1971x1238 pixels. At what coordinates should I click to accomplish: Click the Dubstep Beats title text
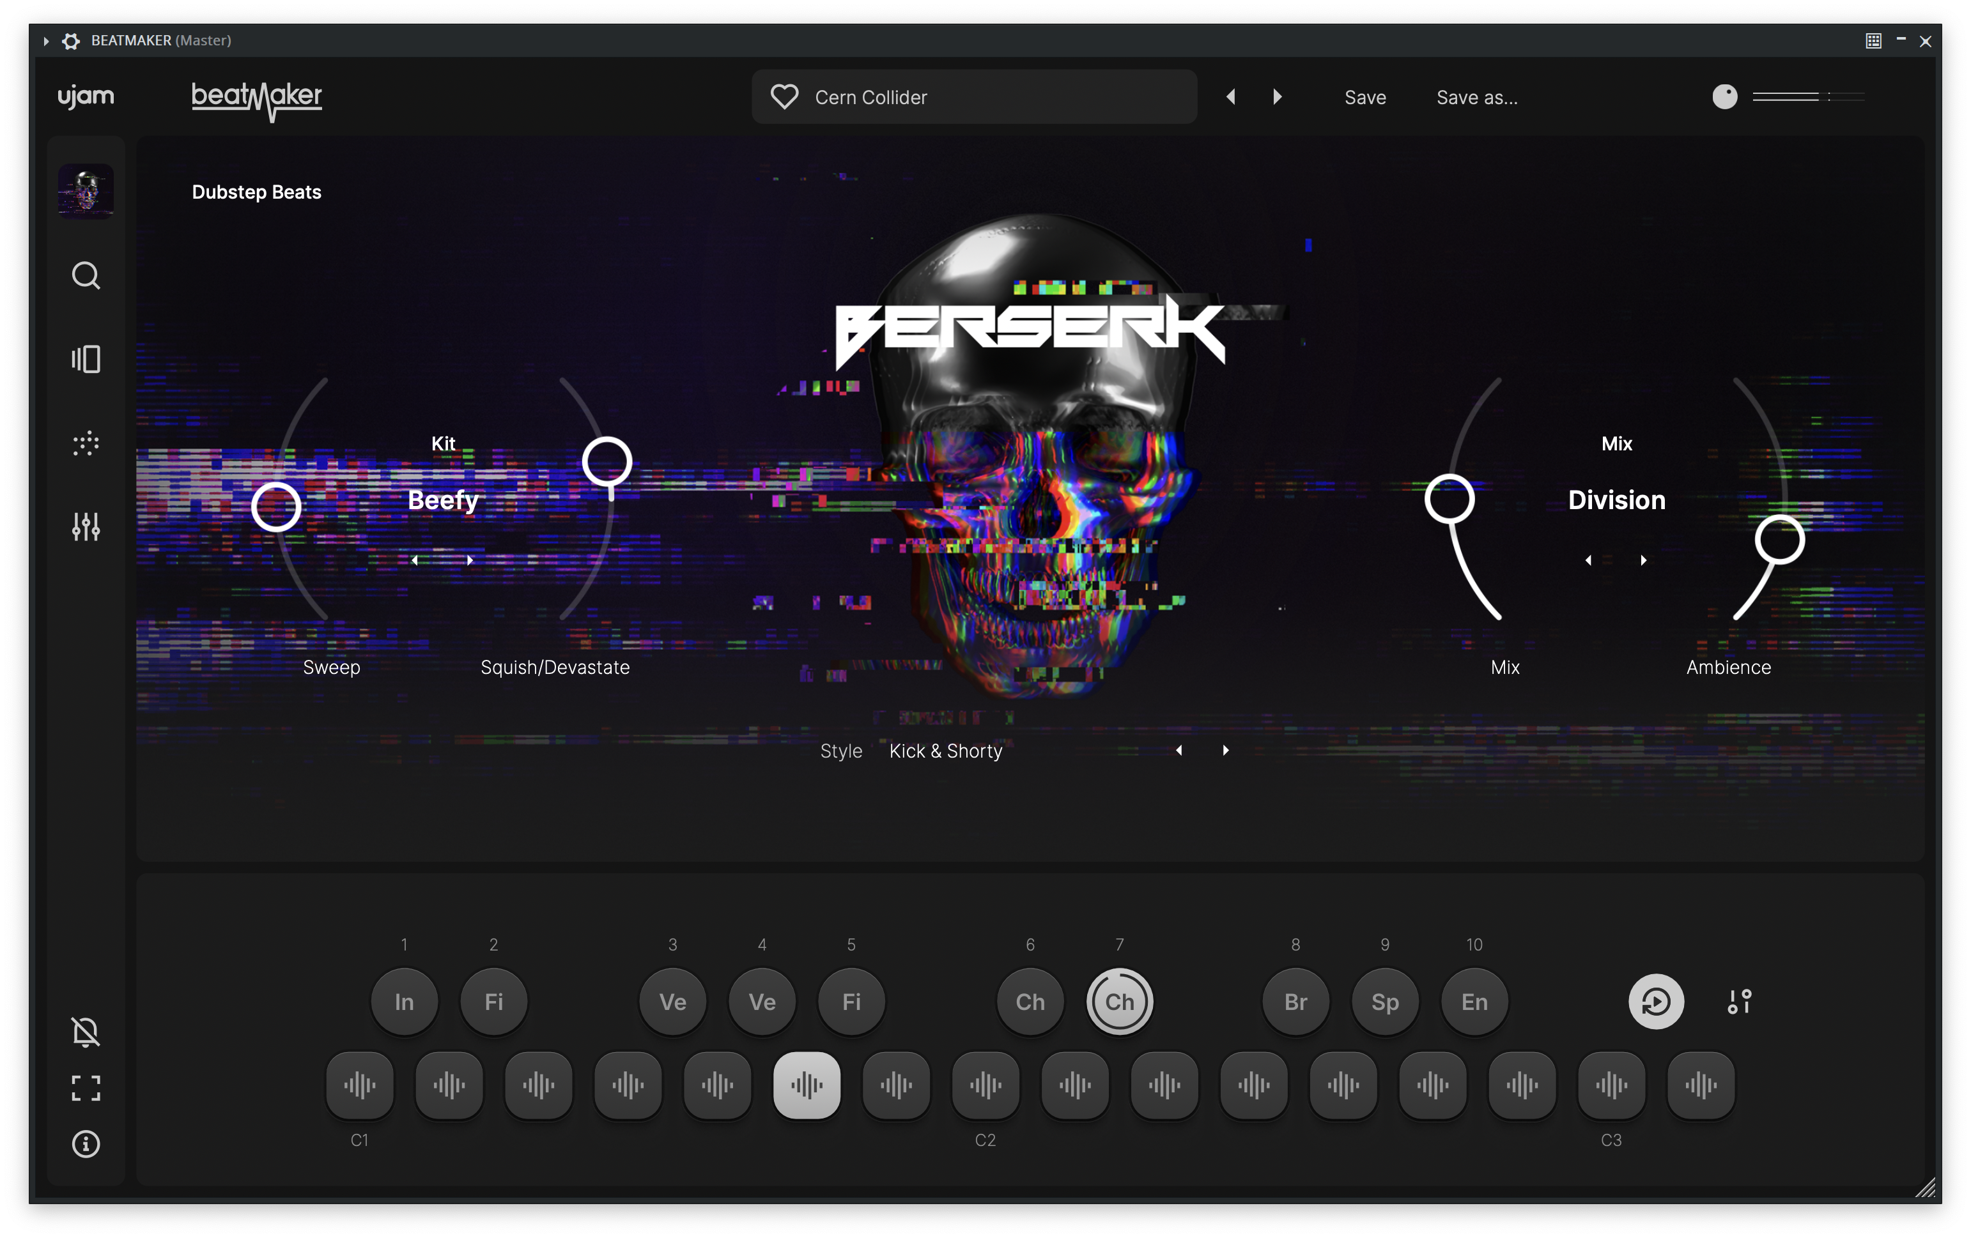pyautogui.click(x=256, y=192)
